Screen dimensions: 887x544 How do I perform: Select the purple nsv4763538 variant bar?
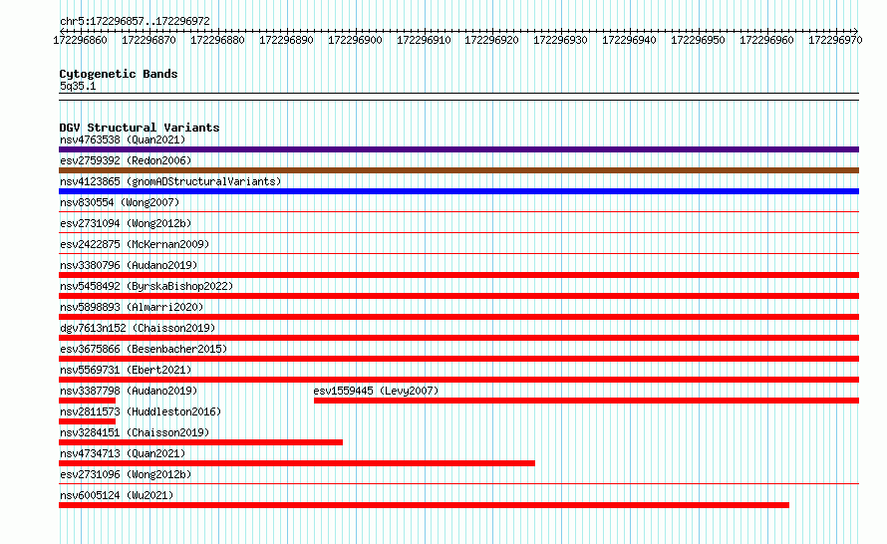click(x=458, y=149)
